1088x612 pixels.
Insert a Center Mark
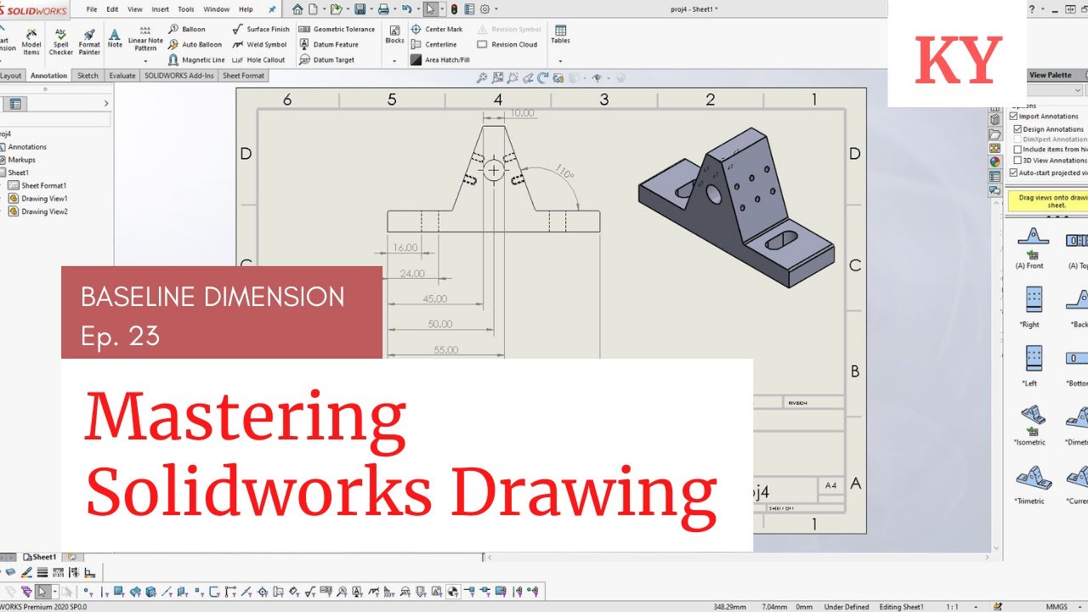[x=437, y=29]
